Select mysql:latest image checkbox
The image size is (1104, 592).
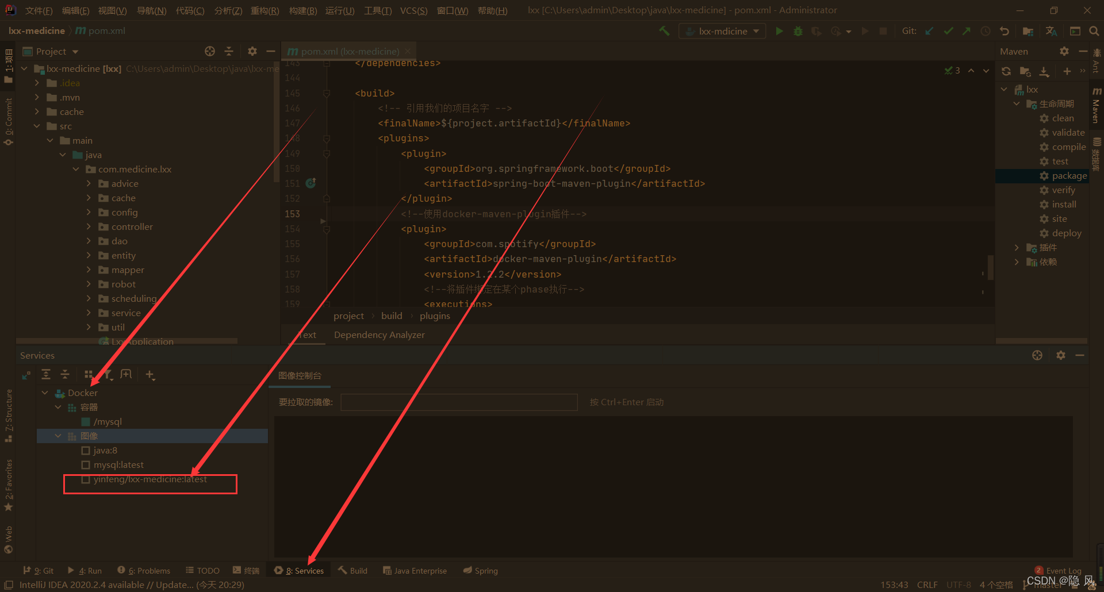(86, 464)
